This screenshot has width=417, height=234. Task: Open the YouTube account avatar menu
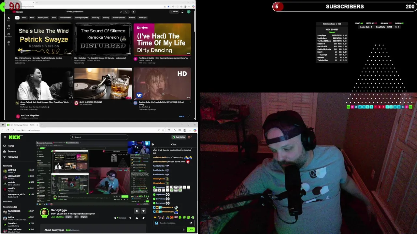coord(189,12)
